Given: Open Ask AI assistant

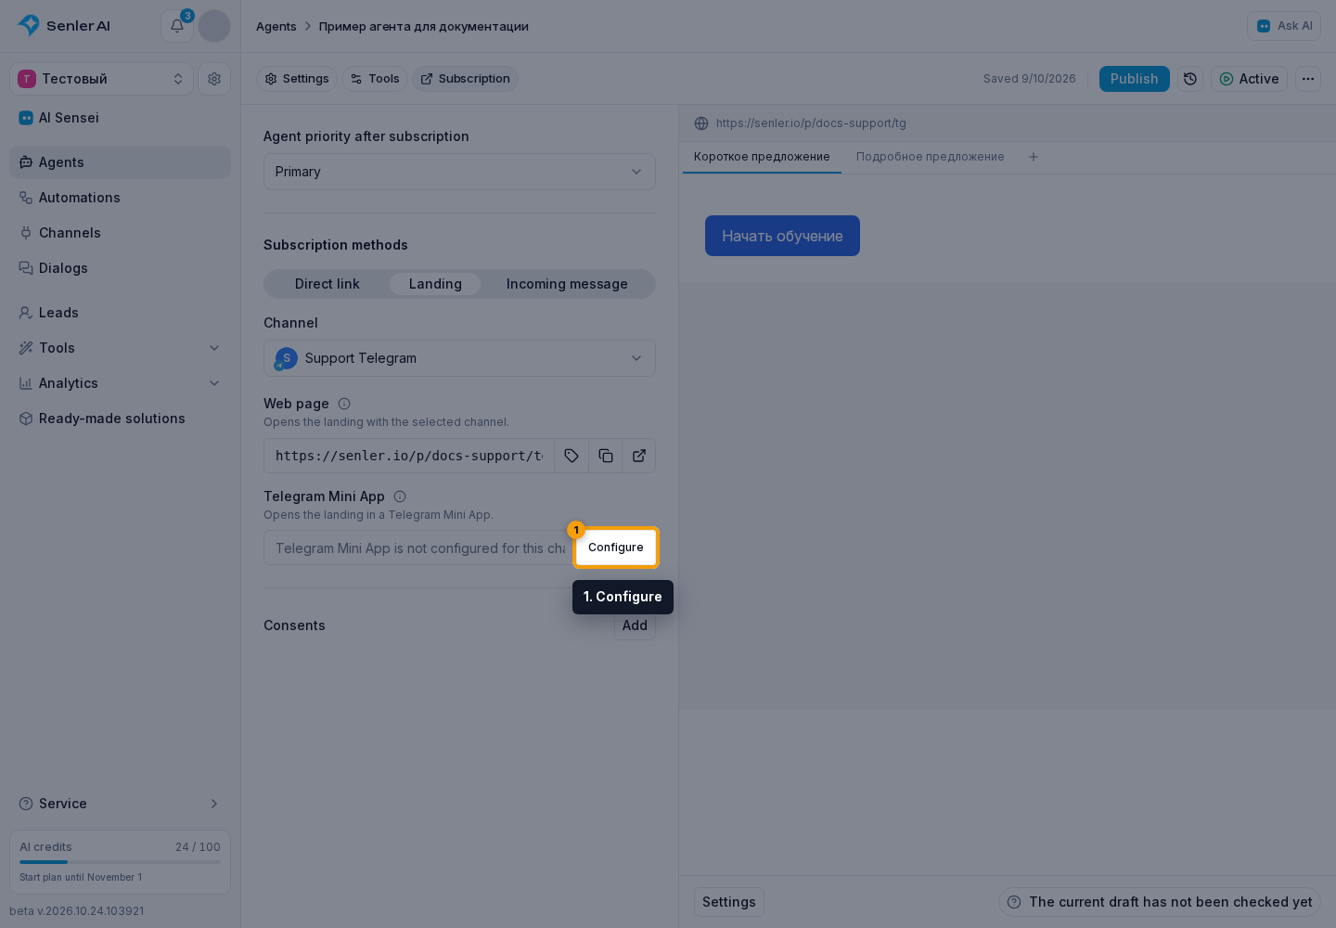Looking at the screenshot, I should tap(1284, 26).
